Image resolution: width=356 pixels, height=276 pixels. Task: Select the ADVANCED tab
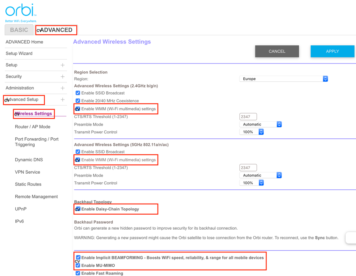pyautogui.click(x=56, y=30)
